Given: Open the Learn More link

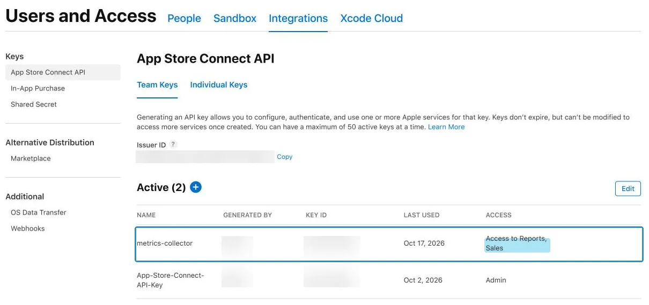Looking at the screenshot, I should click(446, 127).
